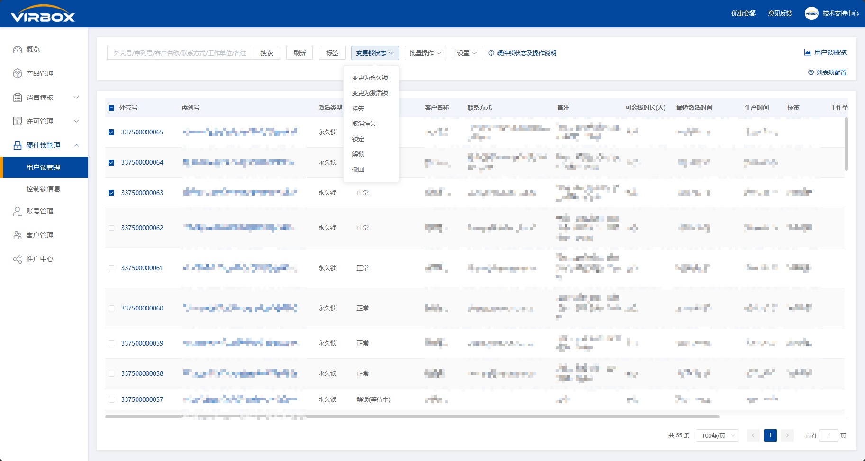The width and height of the screenshot is (865, 461).
Task: Click the next page arrow button
Action: pos(787,435)
